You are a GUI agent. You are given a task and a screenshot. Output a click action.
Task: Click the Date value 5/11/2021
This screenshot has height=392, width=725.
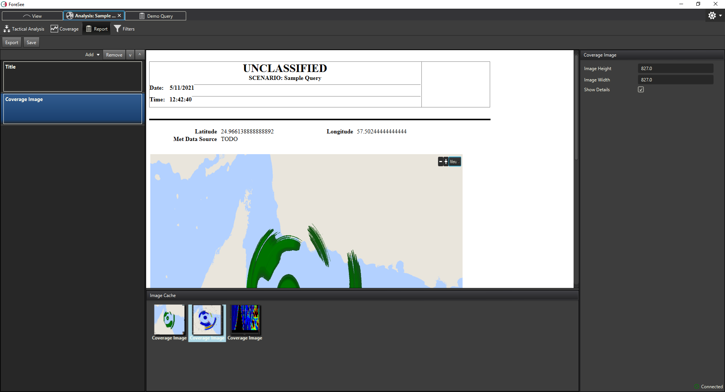(182, 88)
